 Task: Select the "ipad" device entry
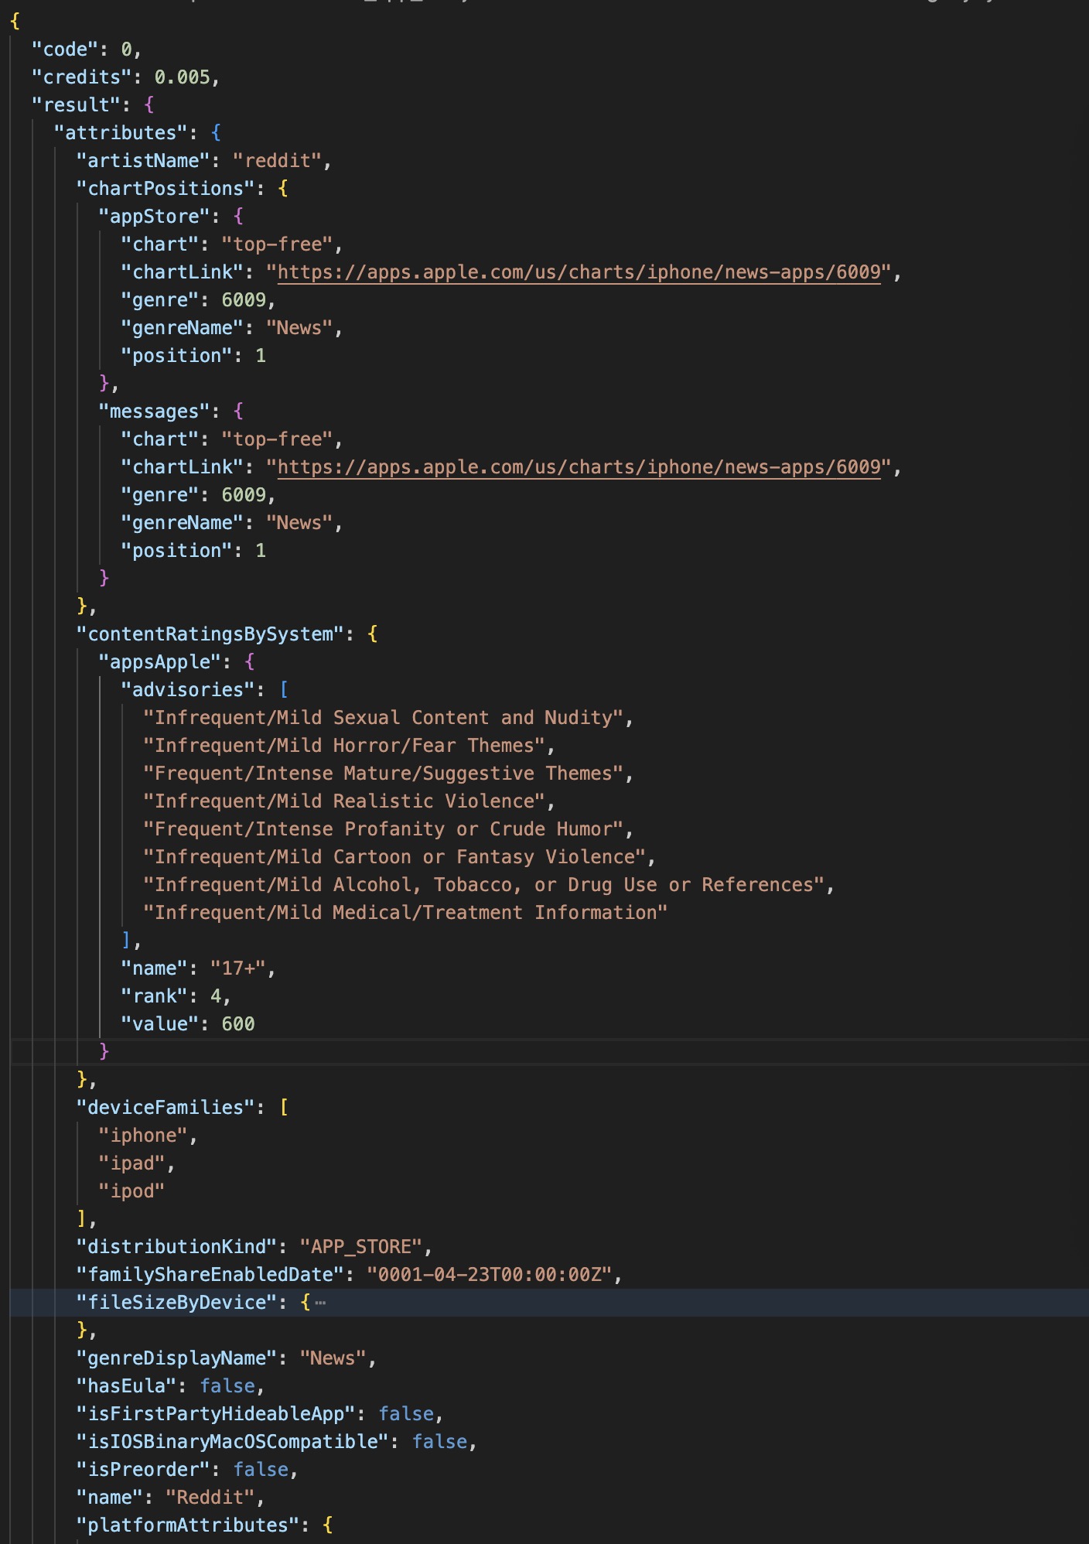(x=132, y=1163)
